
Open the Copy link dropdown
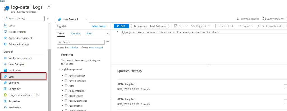pyautogui.click(x=201, y=26)
